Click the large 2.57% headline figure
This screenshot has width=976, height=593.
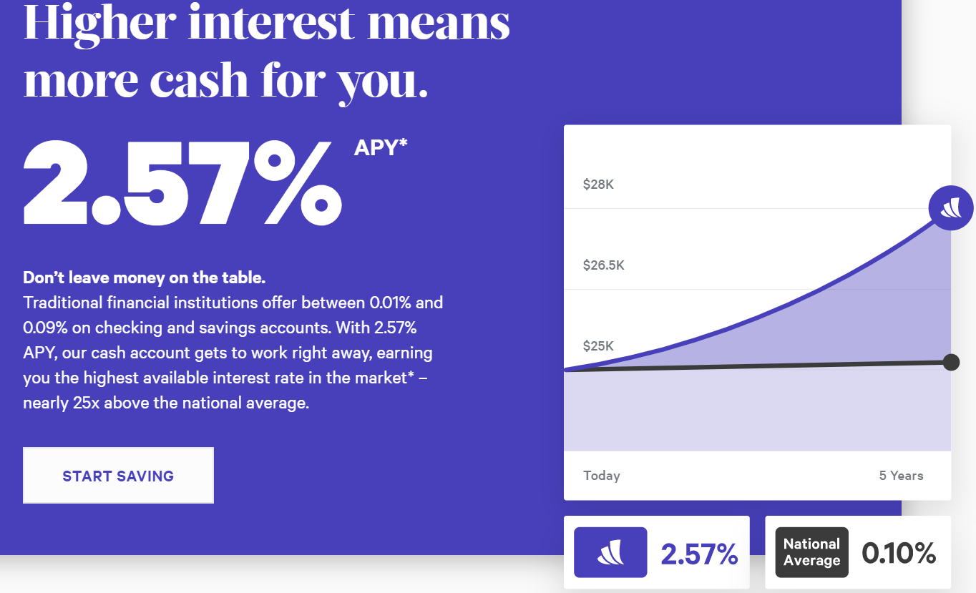[x=182, y=184]
